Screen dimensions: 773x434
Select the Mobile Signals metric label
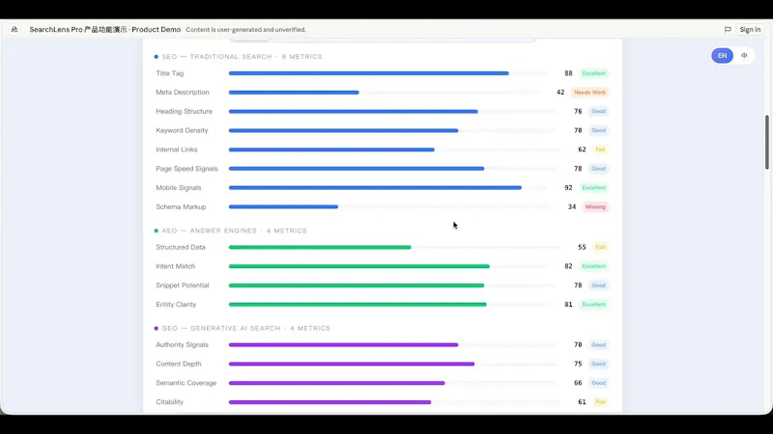179,188
